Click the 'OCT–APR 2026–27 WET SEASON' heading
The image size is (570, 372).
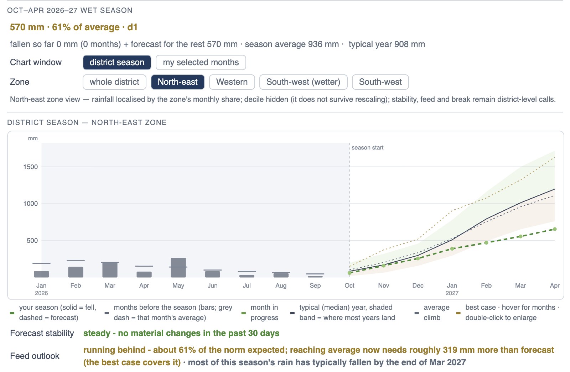click(x=70, y=10)
